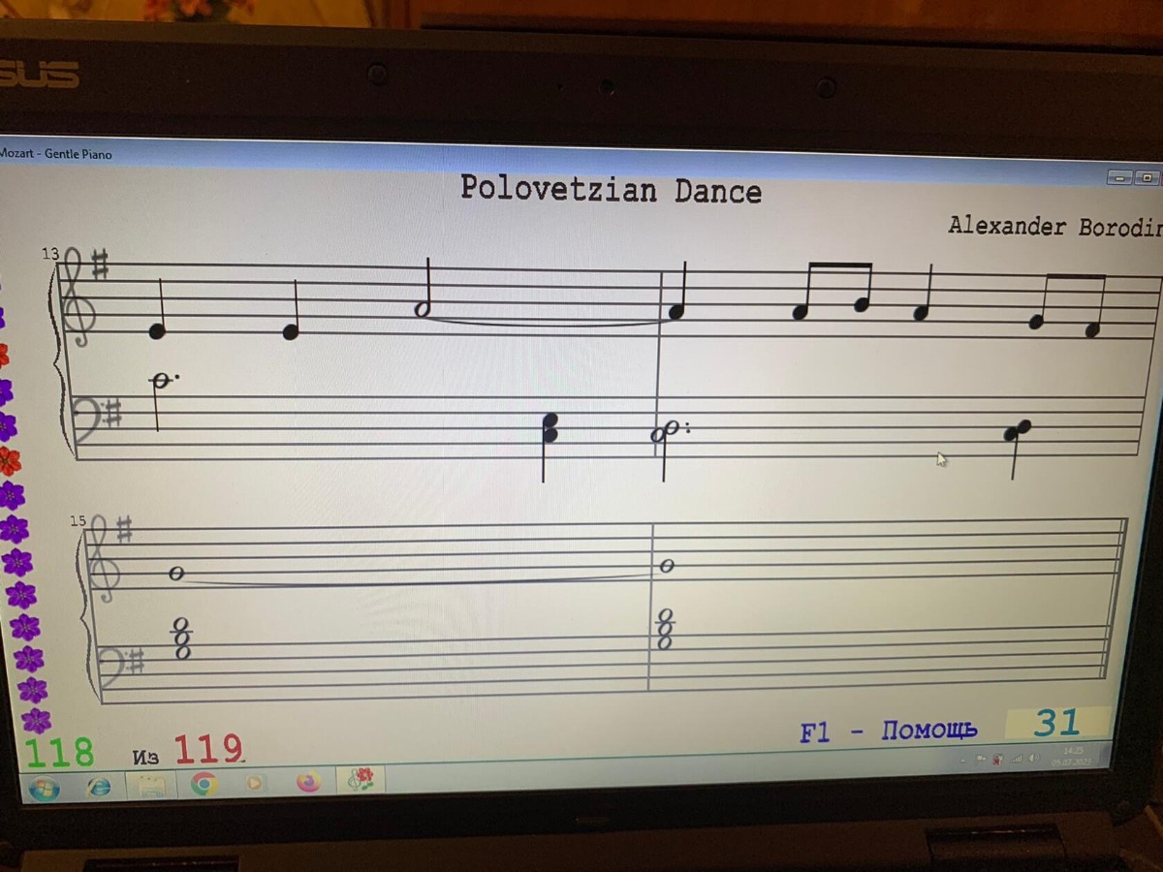Open the media player taskbar icon

(x=255, y=782)
